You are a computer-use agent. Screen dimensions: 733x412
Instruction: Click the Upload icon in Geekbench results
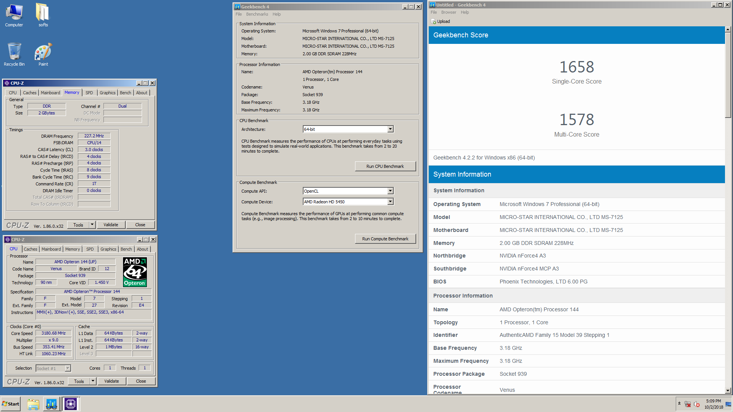[433, 21]
